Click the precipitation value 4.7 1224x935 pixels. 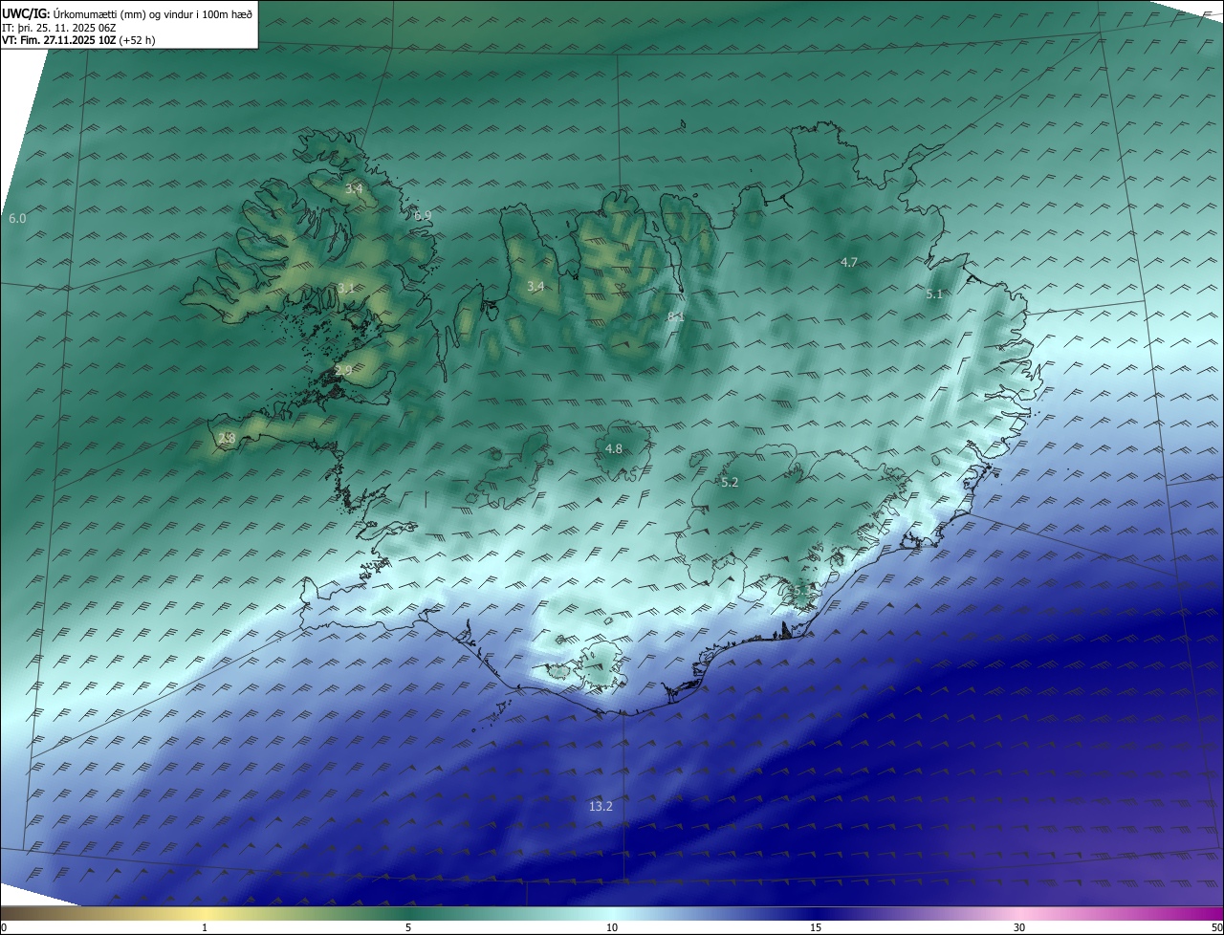[x=849, y=262]
